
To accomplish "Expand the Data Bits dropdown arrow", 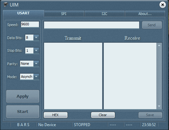I will pyautogui.click(x=36, y=37).
